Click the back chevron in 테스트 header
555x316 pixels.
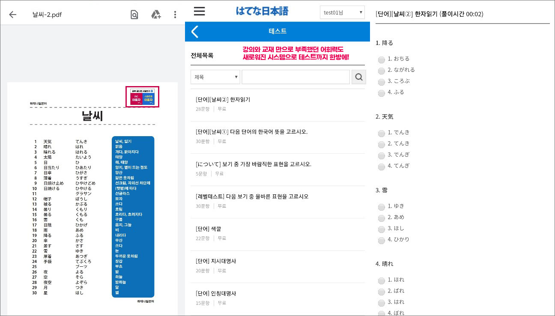[x=195, y=31]
